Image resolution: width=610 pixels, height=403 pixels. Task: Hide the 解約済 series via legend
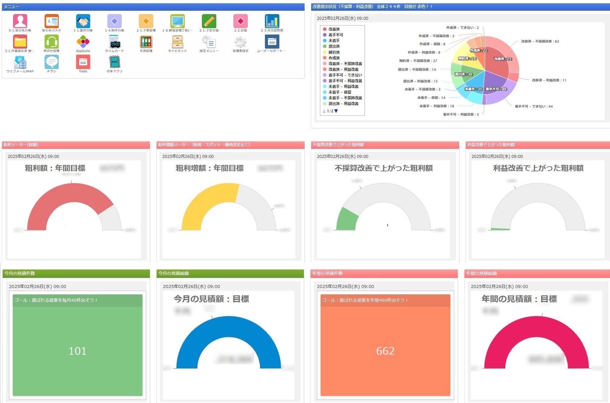tap(334, 52)
